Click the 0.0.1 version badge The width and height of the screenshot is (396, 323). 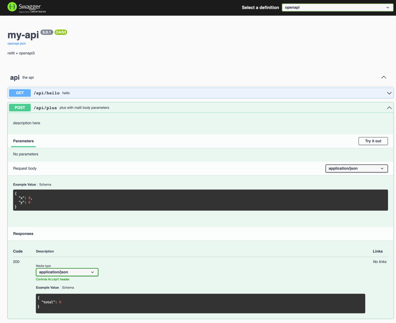[x=46, y=32]
